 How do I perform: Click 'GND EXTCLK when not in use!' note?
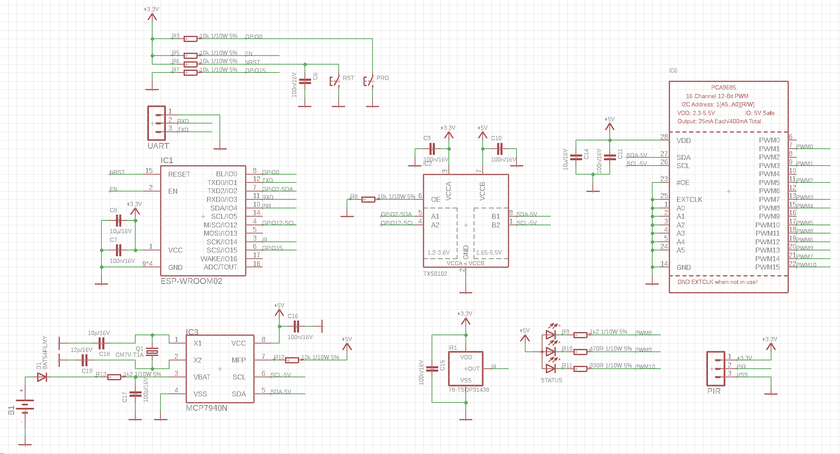717,282
